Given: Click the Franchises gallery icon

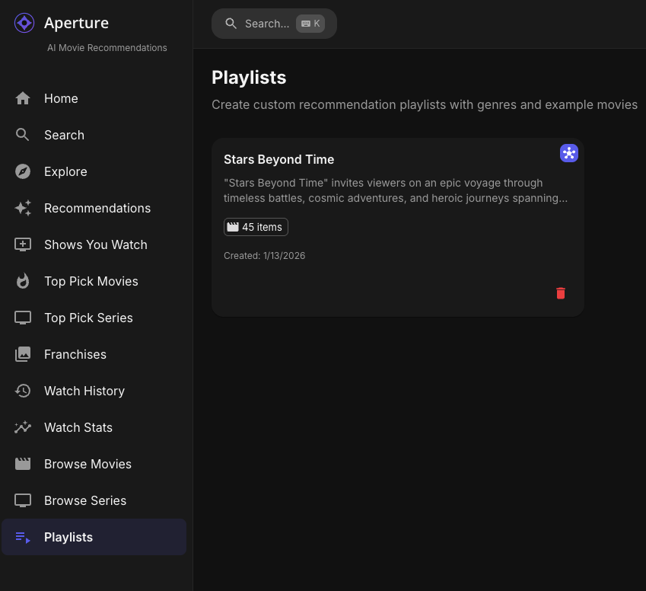Looking at the screenshot, I should (23, 354).
